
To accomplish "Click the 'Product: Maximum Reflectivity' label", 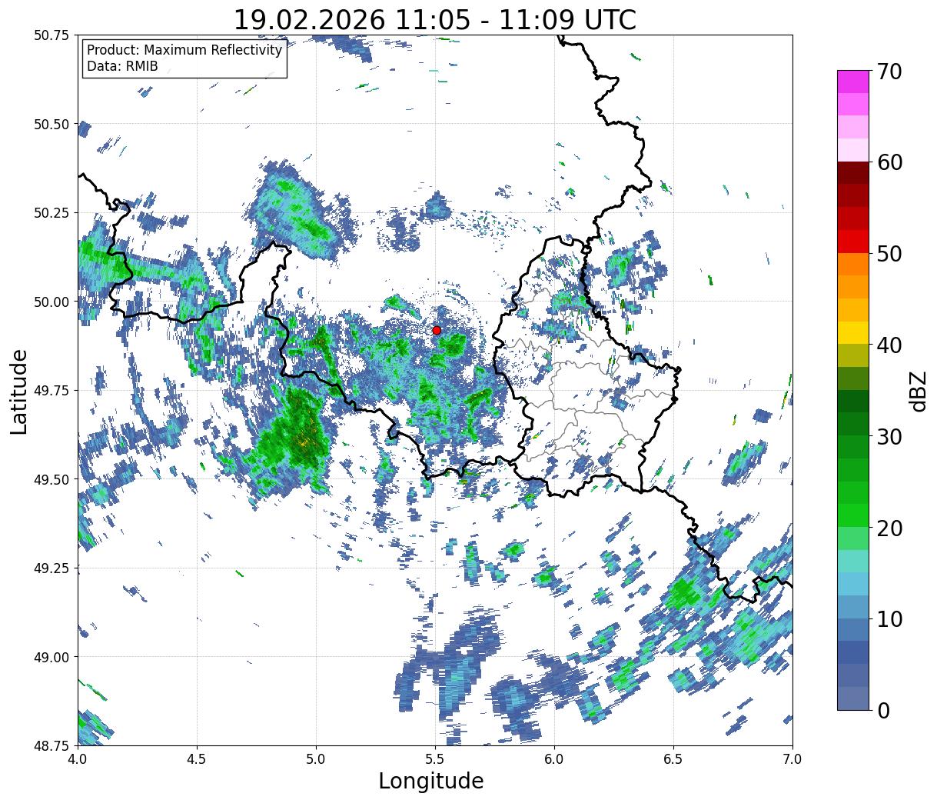I will pos(184,50).
